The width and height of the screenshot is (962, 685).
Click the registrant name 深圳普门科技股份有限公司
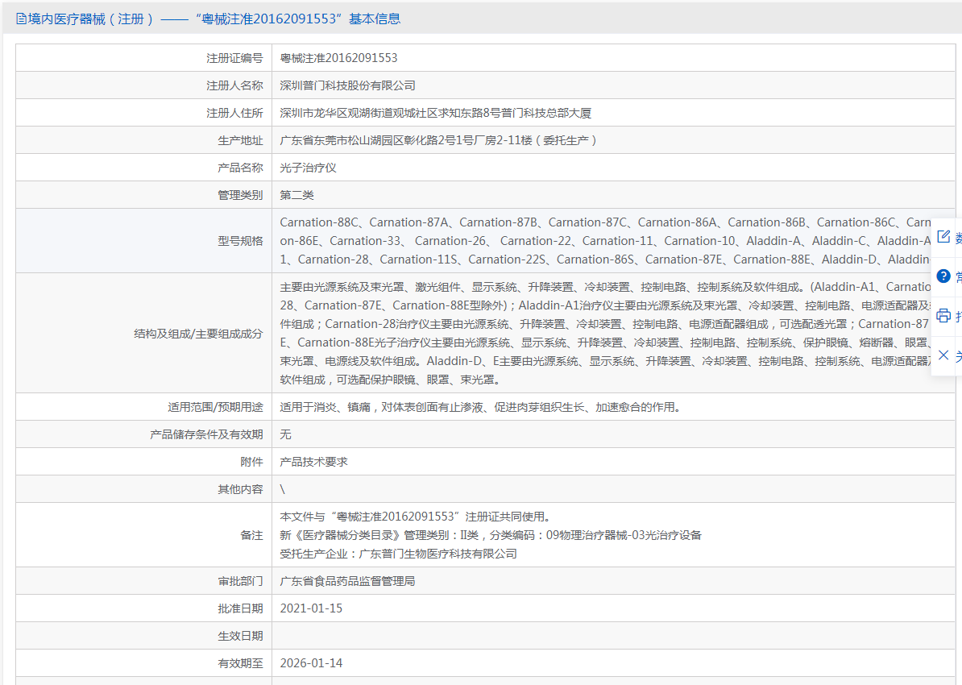tap(347, 86)
